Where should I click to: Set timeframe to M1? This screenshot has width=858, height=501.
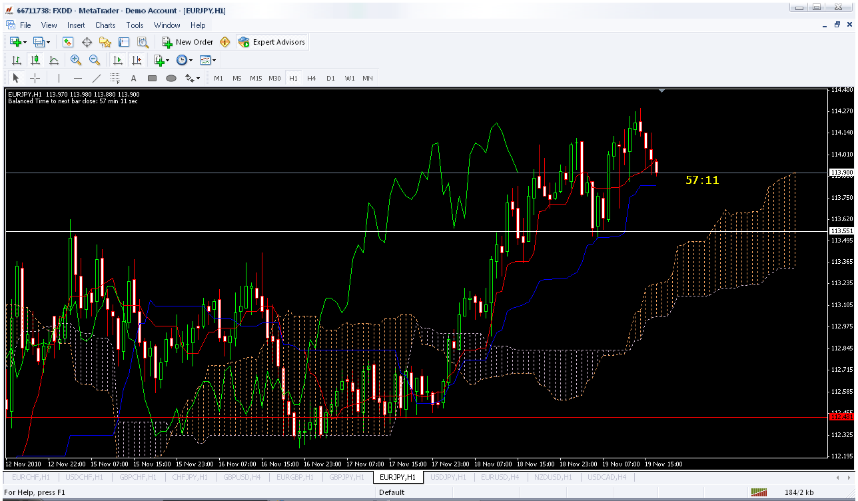pyautogui.click(x=218, y=78)
